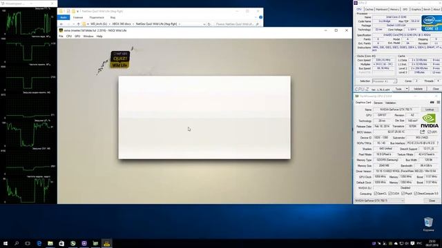Open the Help menu in Xenia

click(99, 37)
